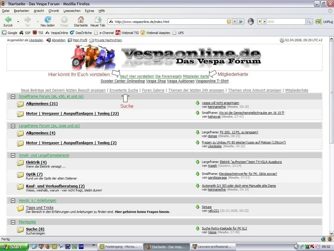Open a new tab with Neuer Tab icon
The image size is (334, 251).
coord(98,20)
